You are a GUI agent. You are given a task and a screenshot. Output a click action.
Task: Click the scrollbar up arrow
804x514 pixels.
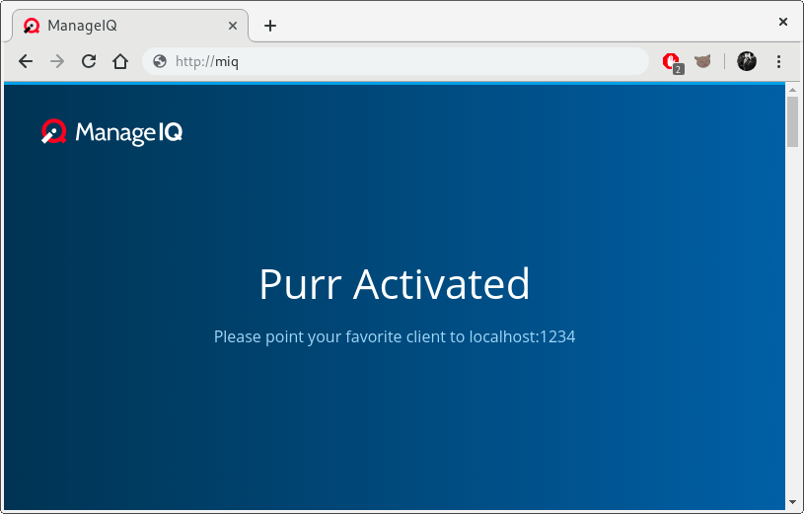pos(792,91)
